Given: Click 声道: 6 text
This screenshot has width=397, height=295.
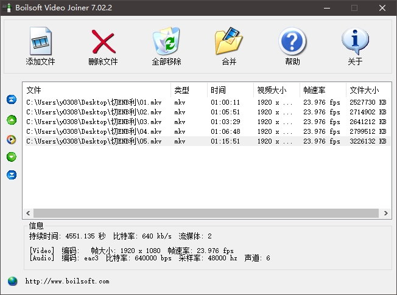Looking at the screenshot, I should [x=257, y=258].
